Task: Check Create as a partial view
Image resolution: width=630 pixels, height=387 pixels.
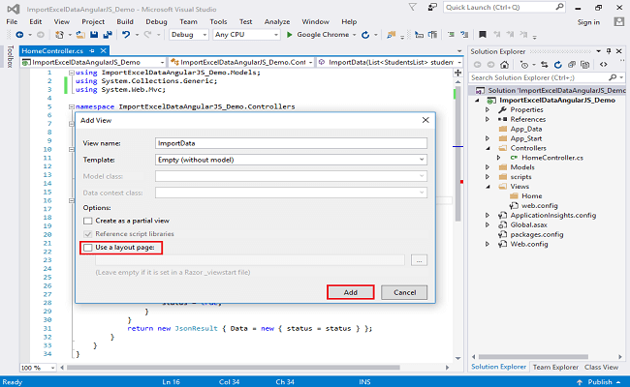Action: 88,221
